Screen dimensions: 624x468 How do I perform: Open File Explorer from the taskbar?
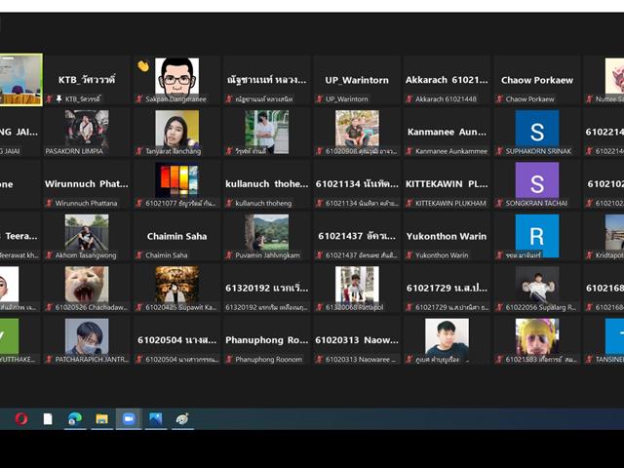point(101,418)
